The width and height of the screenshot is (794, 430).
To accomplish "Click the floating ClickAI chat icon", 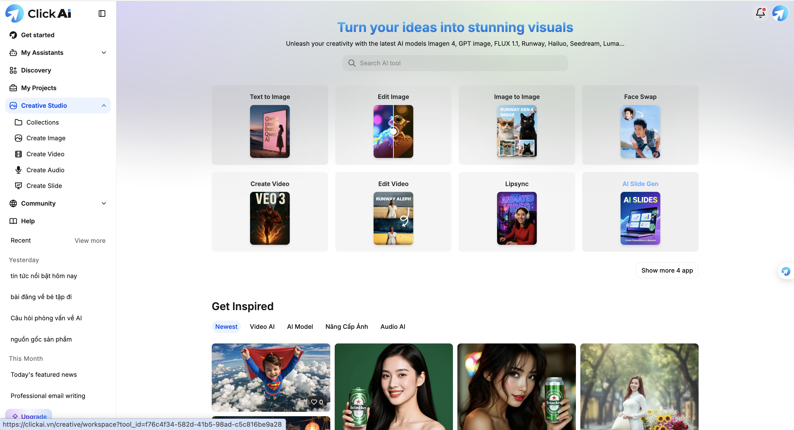I will coord(786,271).
